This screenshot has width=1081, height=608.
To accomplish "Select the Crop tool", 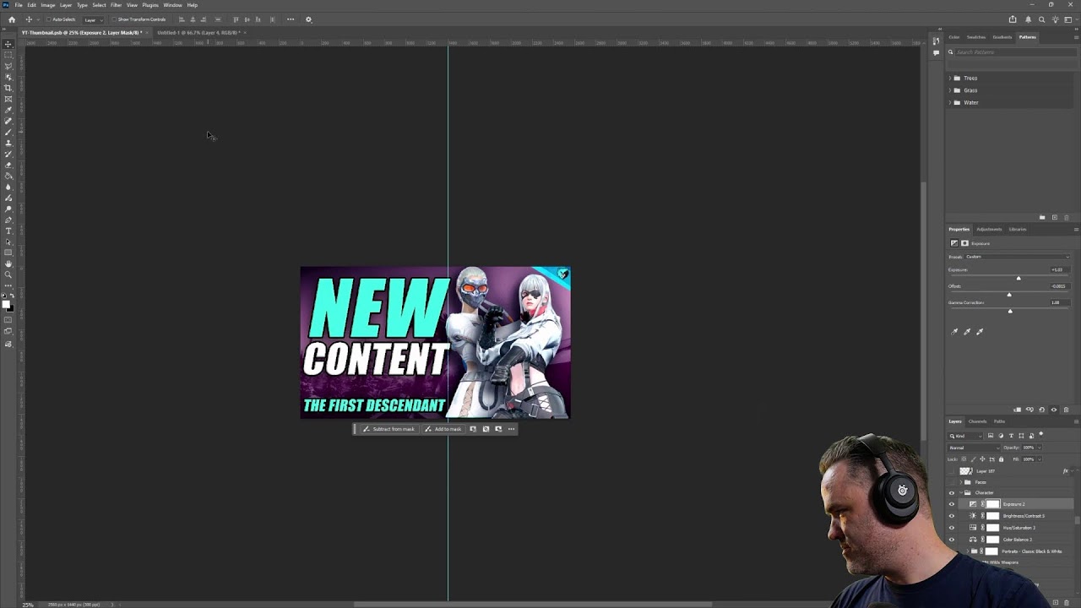I will (x=8, y=88).
